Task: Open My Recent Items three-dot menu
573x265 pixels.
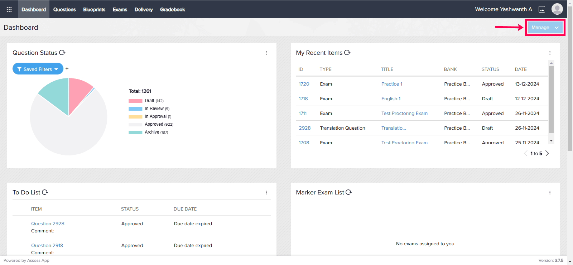Action: click(550, 53)
